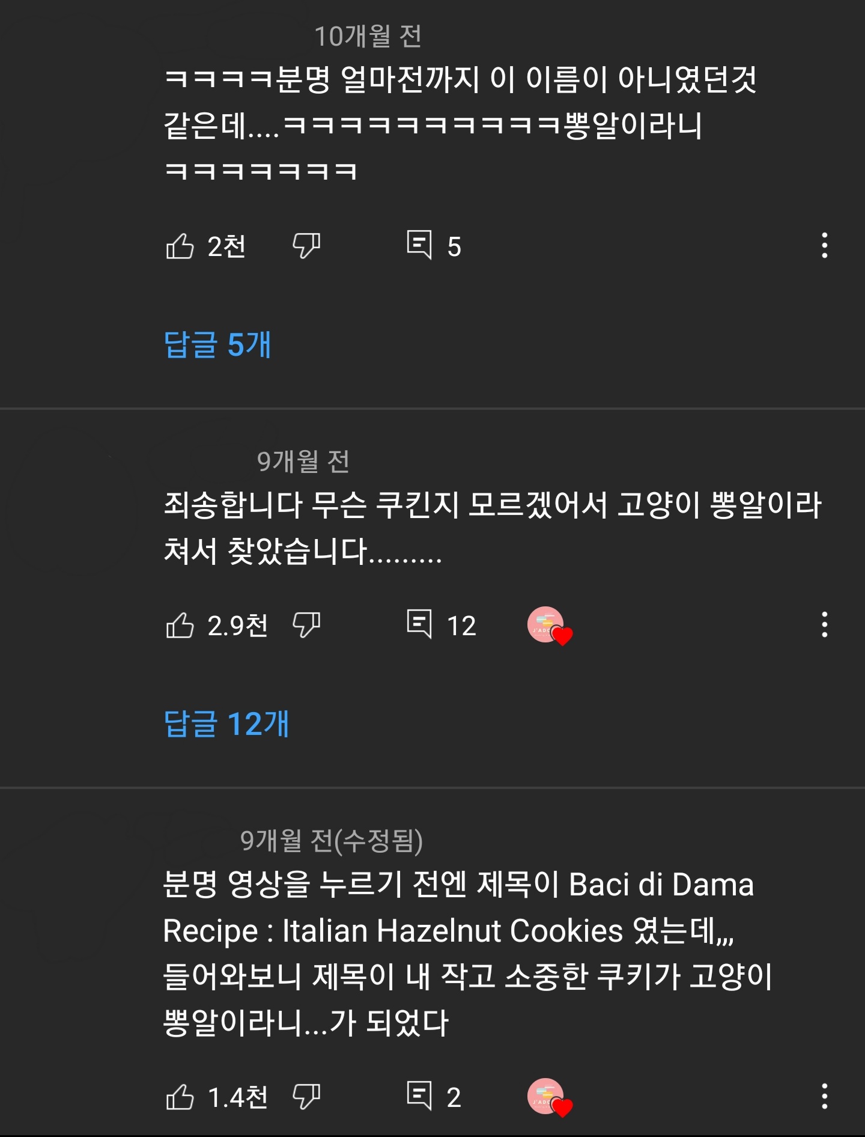865x1137 pixels.
Task: Tap the 죄송합니다 무슨 쿠킨지 comment text
Action: (x=492, y=528)
